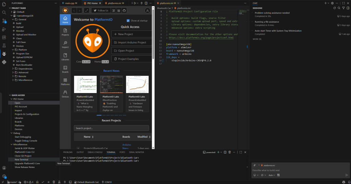
Task: Click PlatformIO Upload arrow in status bar
Action: click(x=48, y=182)
